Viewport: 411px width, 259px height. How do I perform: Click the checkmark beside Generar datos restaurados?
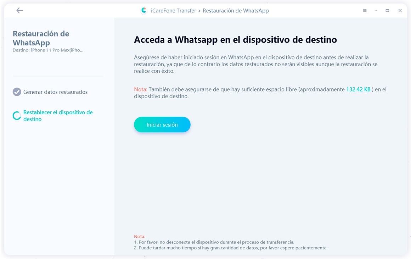coord(17,92)
